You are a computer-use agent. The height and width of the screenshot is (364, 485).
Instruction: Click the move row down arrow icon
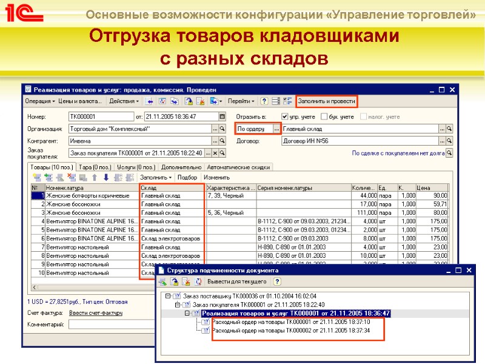point(105,177)
